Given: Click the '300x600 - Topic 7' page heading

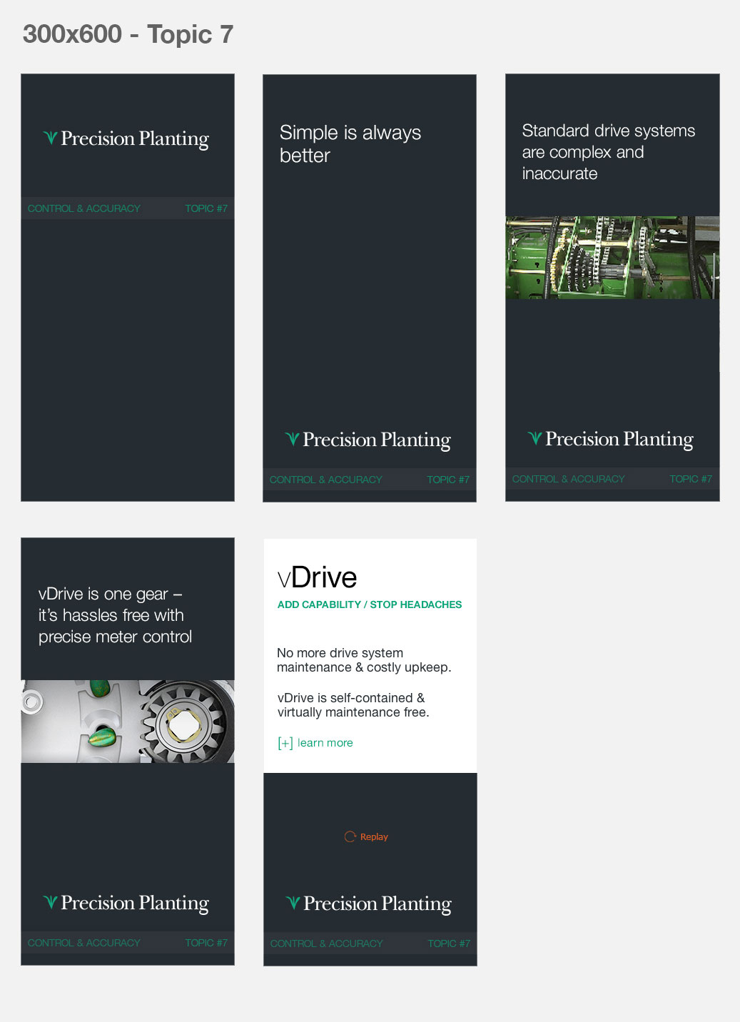Looking at the screenshot, I should point(128,34).
